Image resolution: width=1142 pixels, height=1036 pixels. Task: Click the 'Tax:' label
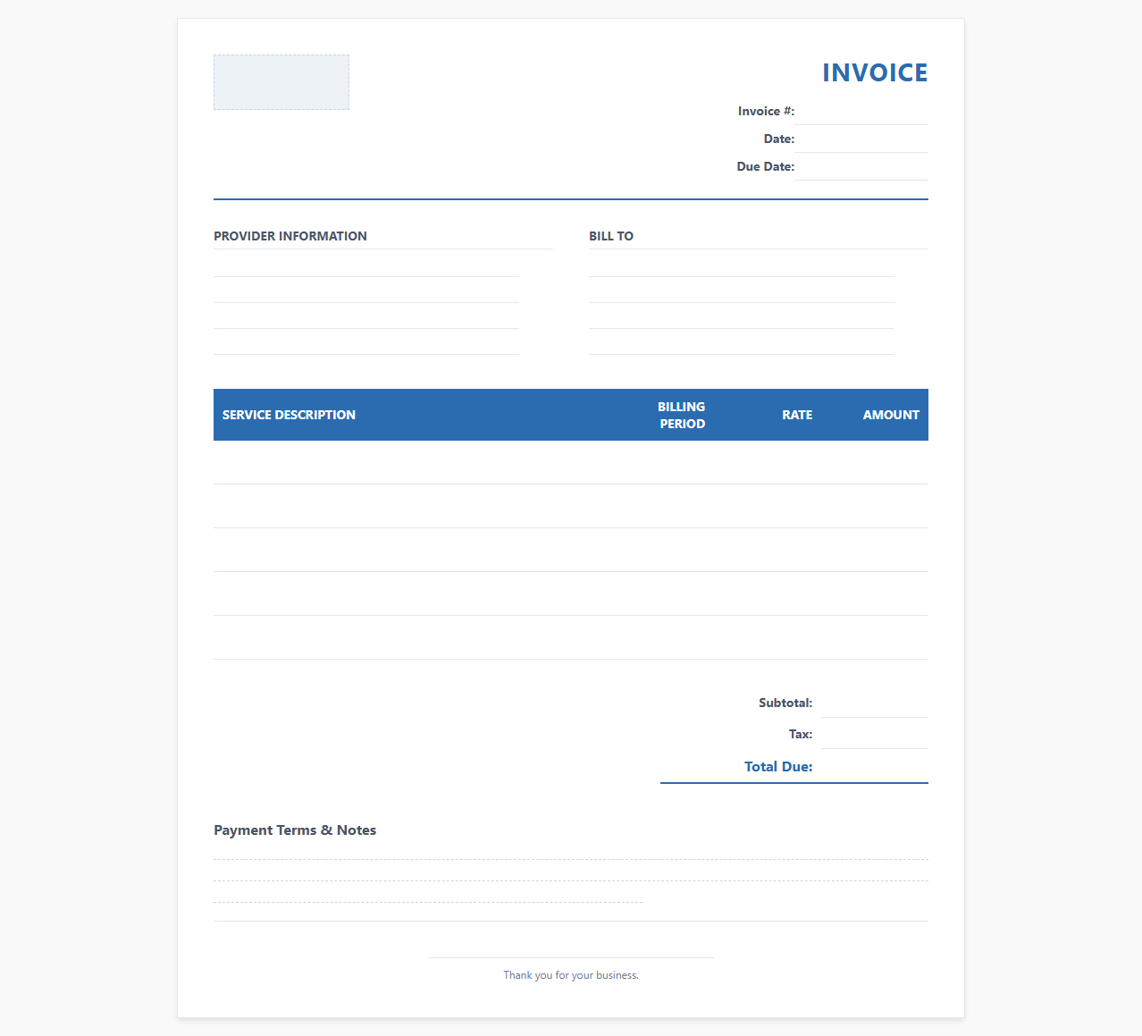pyautogui.click(x=801, y=734)
